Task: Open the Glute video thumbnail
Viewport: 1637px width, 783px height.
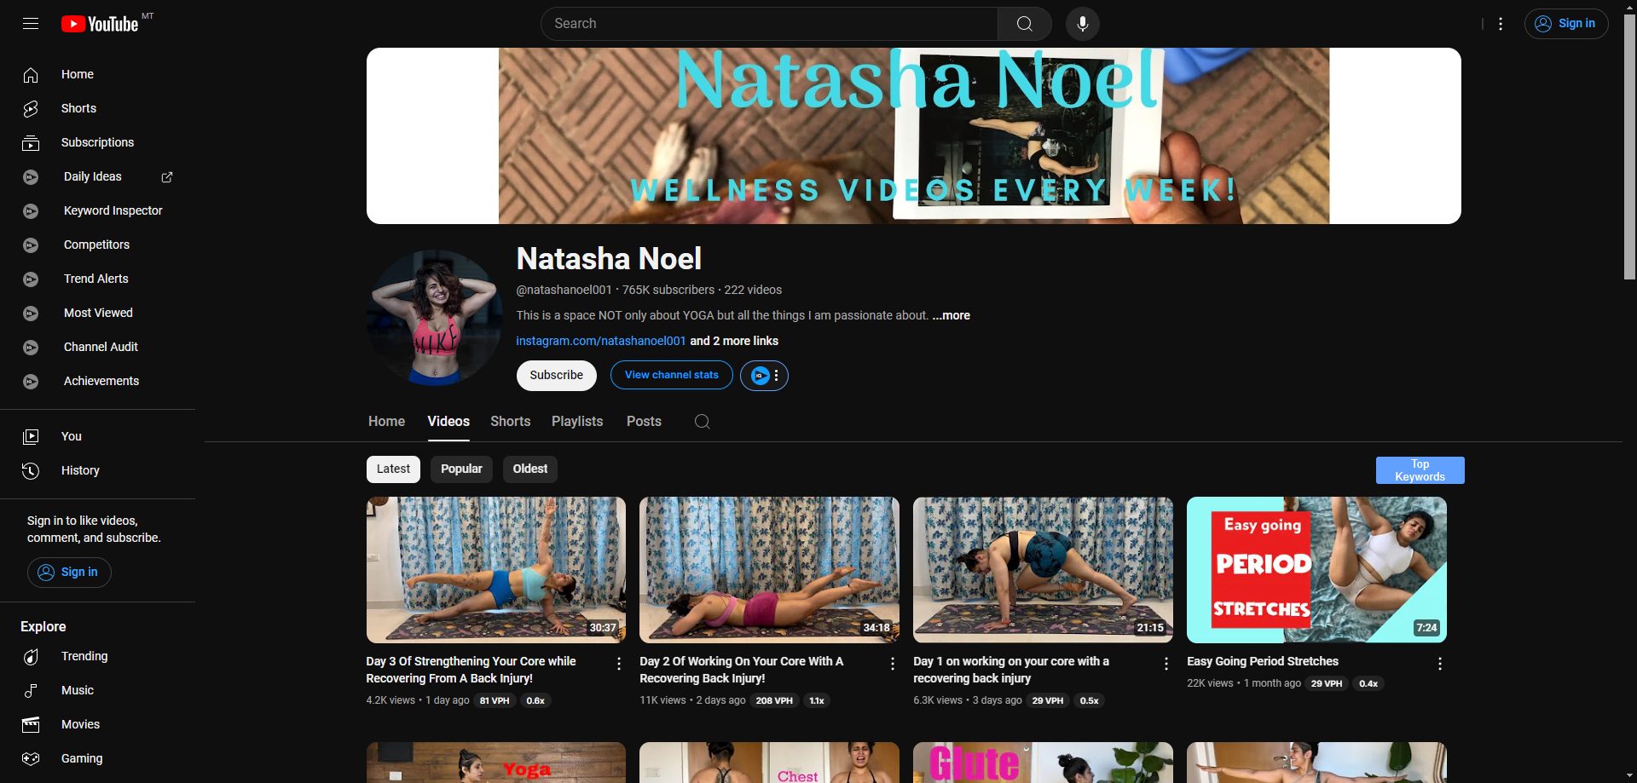Action: [1043, 763]
